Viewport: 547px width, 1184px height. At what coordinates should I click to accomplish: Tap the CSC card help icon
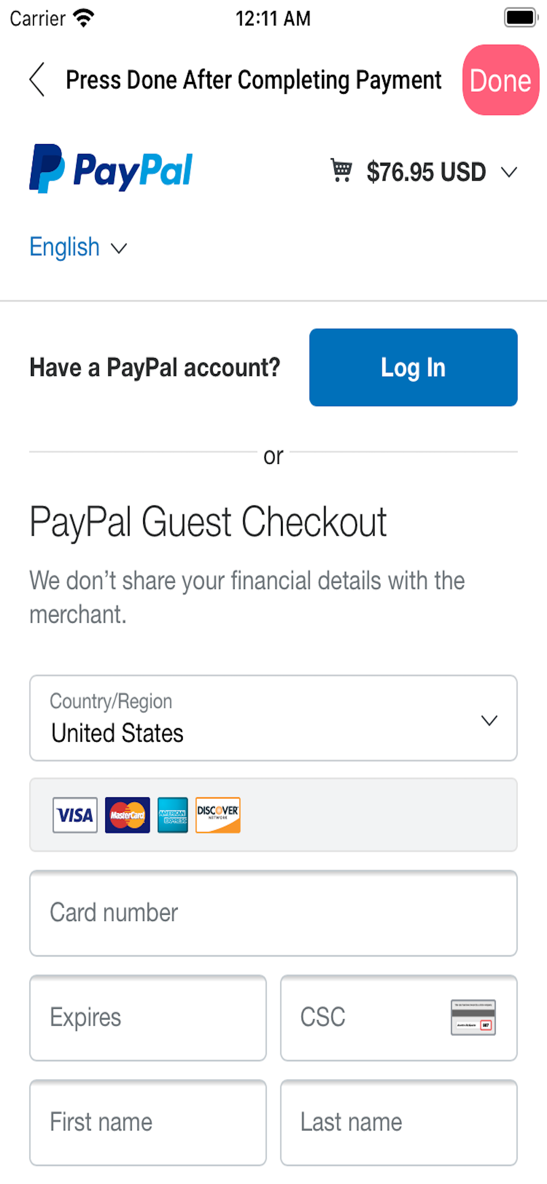pyautogui.click(x=473, y=1017)
